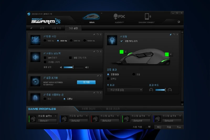The height and width of the screenshot is (140, 210).
Task: Toggle the lighting on/off checkbox
Action: pos(121,41)
